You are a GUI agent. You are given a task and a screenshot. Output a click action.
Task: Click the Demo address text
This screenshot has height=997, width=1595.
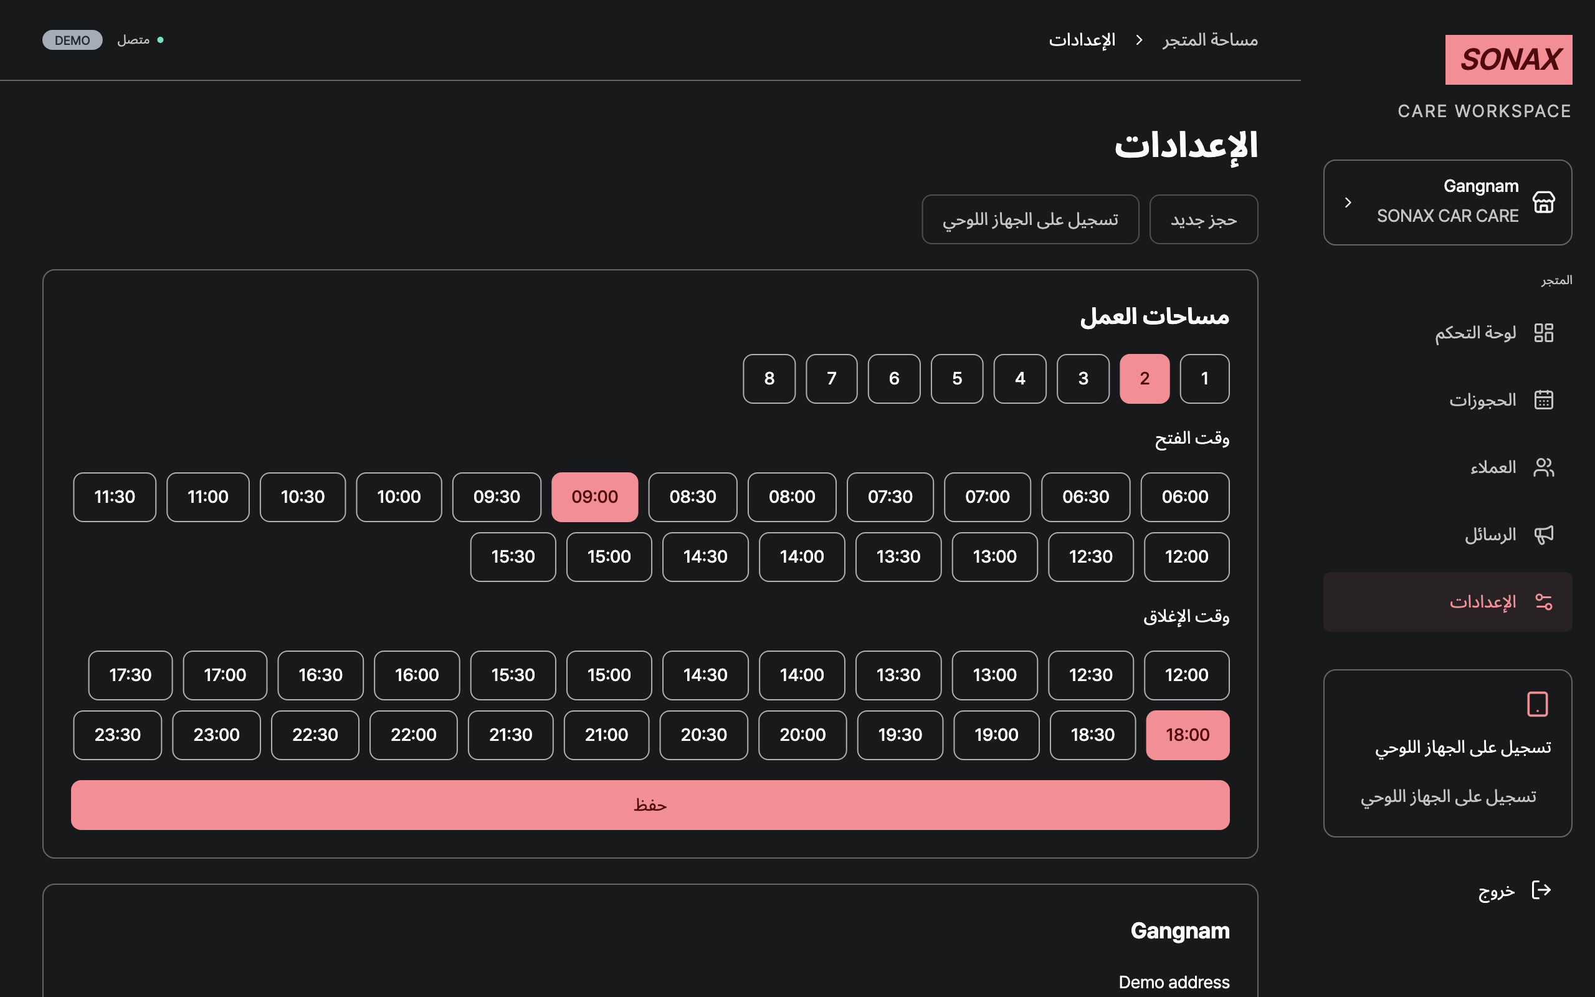[x=1174, y=982]
